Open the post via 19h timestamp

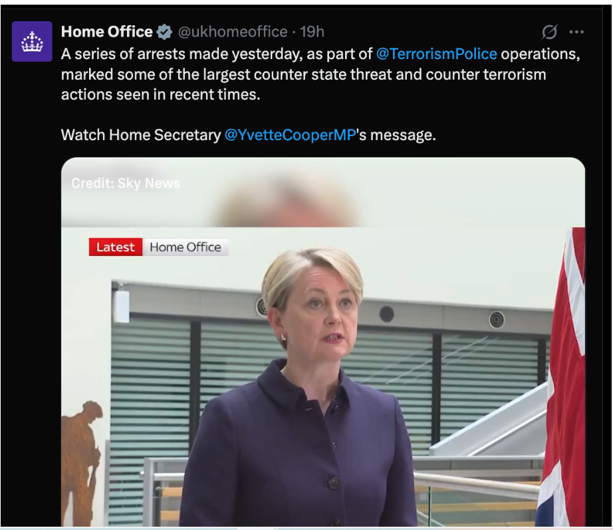click(312, 32)
